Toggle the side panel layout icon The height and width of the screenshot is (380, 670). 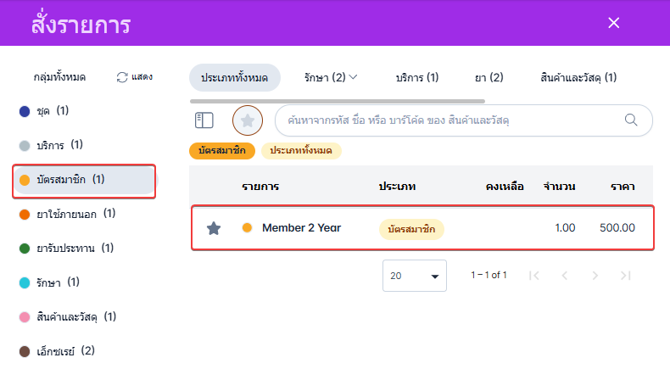(x=204, y=120)
